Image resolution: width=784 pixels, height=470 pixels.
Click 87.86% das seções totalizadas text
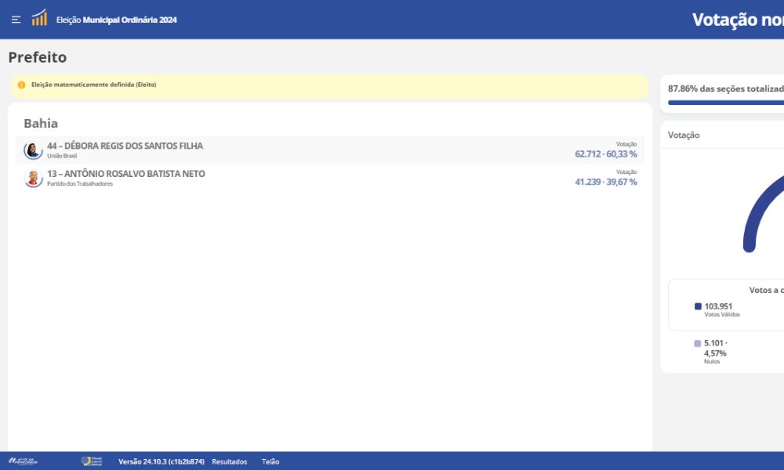[726, 89]
